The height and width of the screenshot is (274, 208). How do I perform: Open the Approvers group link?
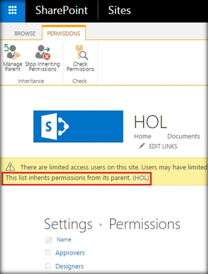click(70, 253)
